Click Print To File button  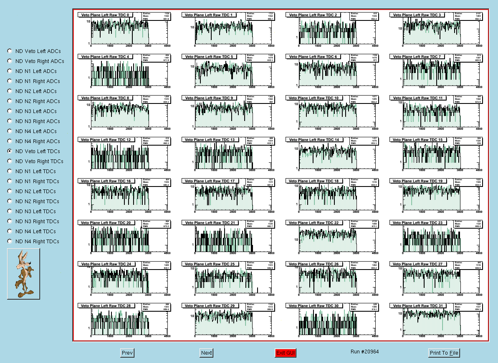click(x=444, y=353)
